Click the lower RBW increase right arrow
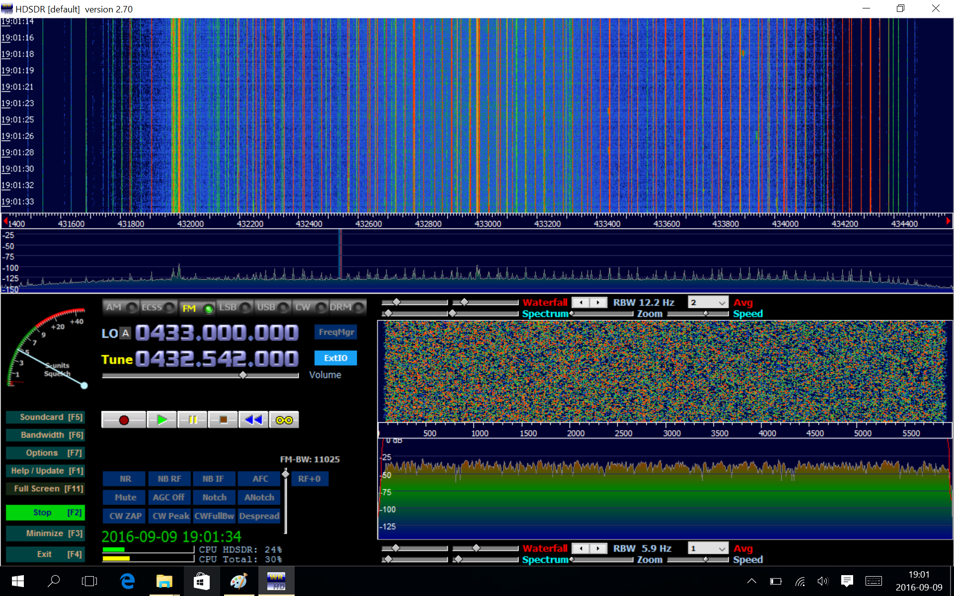The height and width of the screenshot is (596, 954). tap(598, 548)
